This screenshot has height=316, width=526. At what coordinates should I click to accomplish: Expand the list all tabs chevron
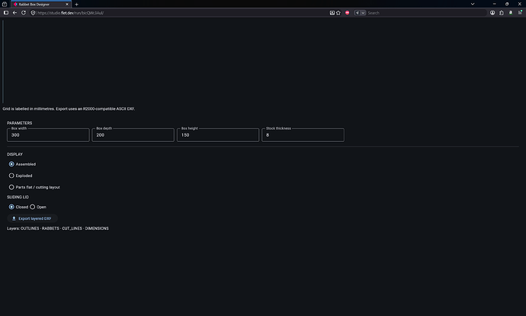tap(473, 4)
